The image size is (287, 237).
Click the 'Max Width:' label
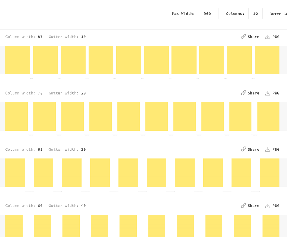(183, 14)
